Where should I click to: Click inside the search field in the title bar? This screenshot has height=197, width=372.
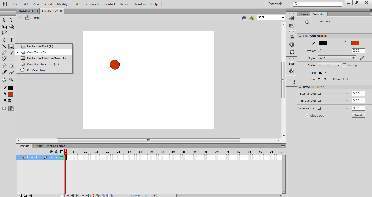tap(317, 4)
